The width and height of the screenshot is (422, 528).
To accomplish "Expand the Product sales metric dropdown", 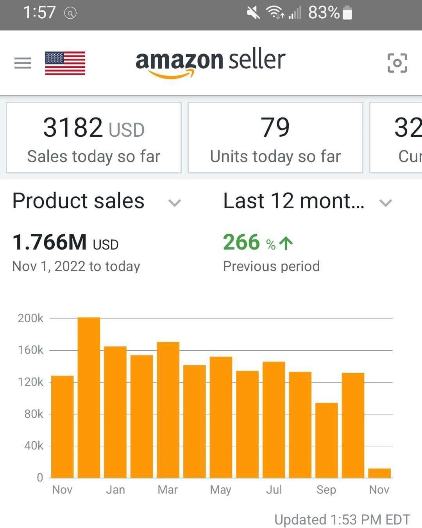I will [174, 203].
